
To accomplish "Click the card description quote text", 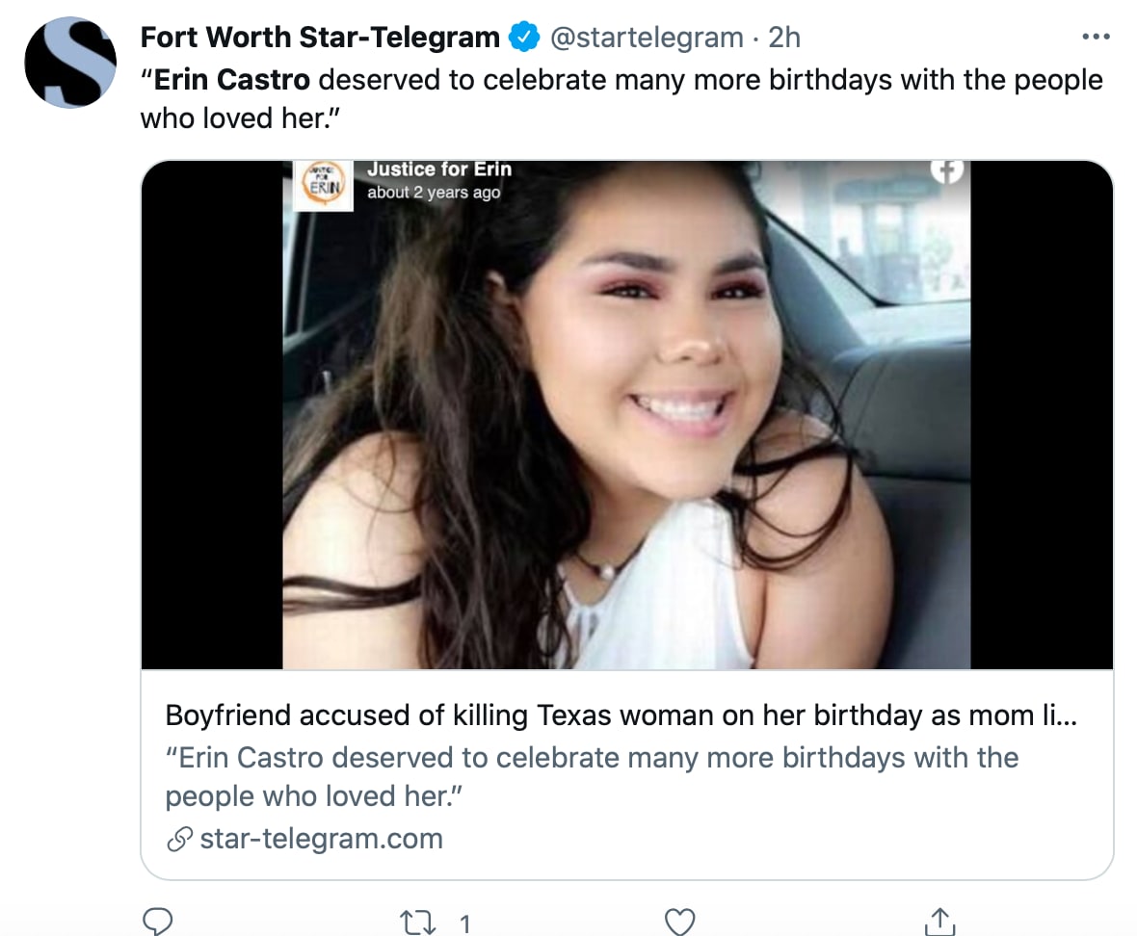I will tap(591, 776).
